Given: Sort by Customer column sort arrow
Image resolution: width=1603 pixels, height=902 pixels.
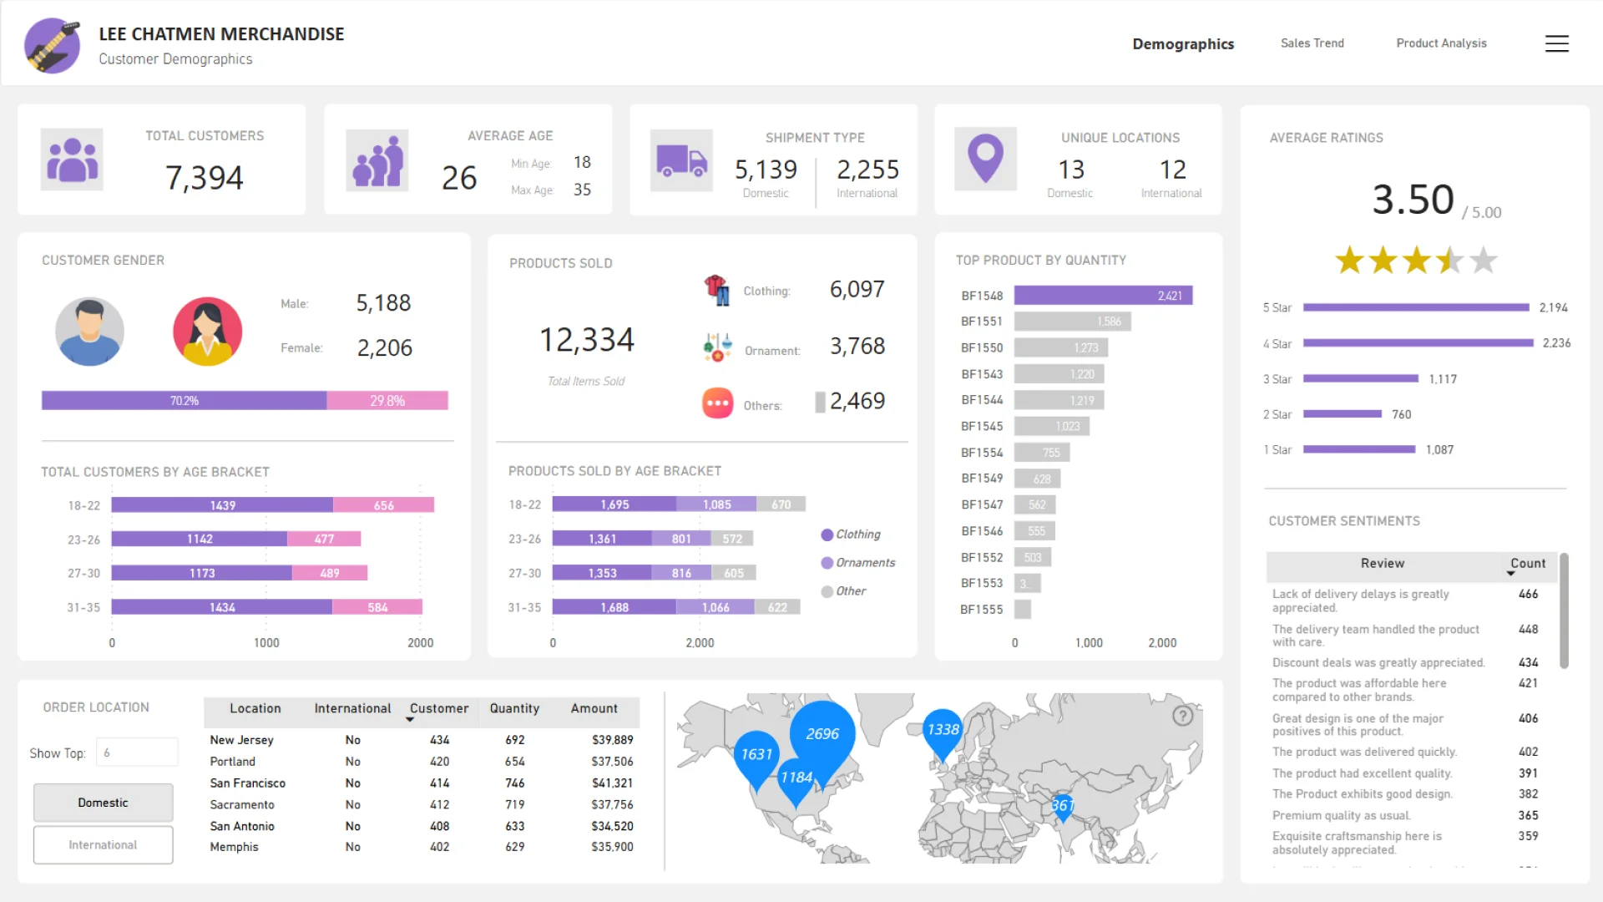Looking at the screenshot, I should click(410, 720).
